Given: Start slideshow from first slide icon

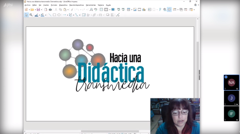Looking at the screenshot, I should coord(118,10).
